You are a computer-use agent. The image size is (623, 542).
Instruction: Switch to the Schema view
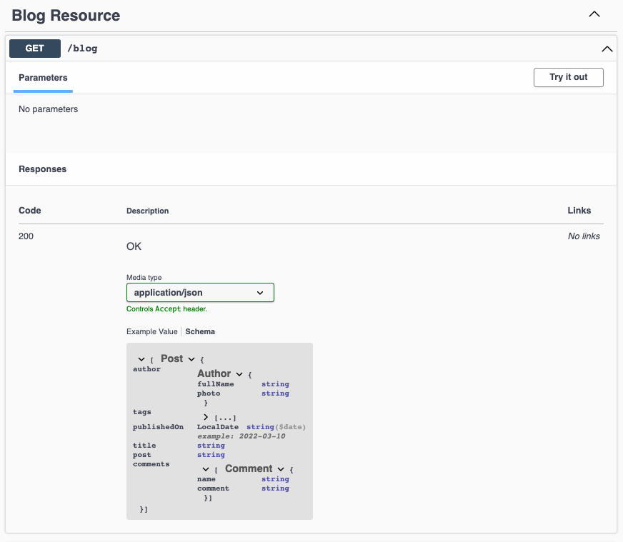pyautogui.click(x=200, y=331)
